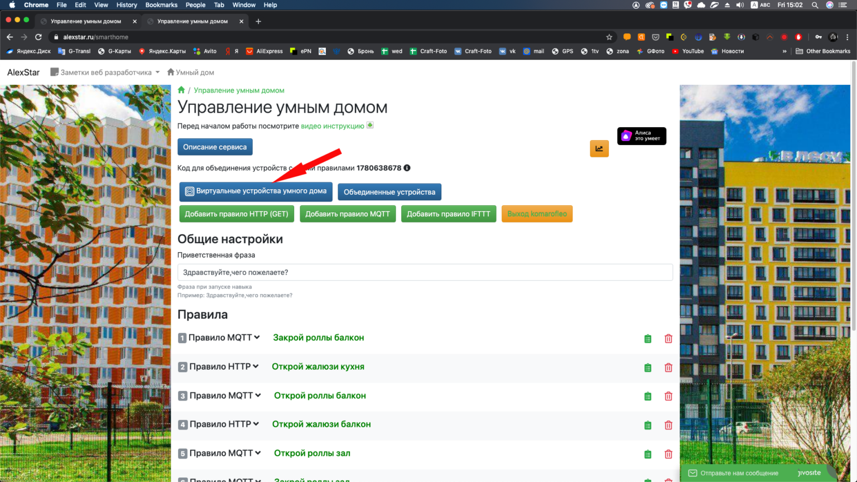Screen dimensions: 857x482
Task: Open the Chrome three-dot menu
Action: click(848, 37)
